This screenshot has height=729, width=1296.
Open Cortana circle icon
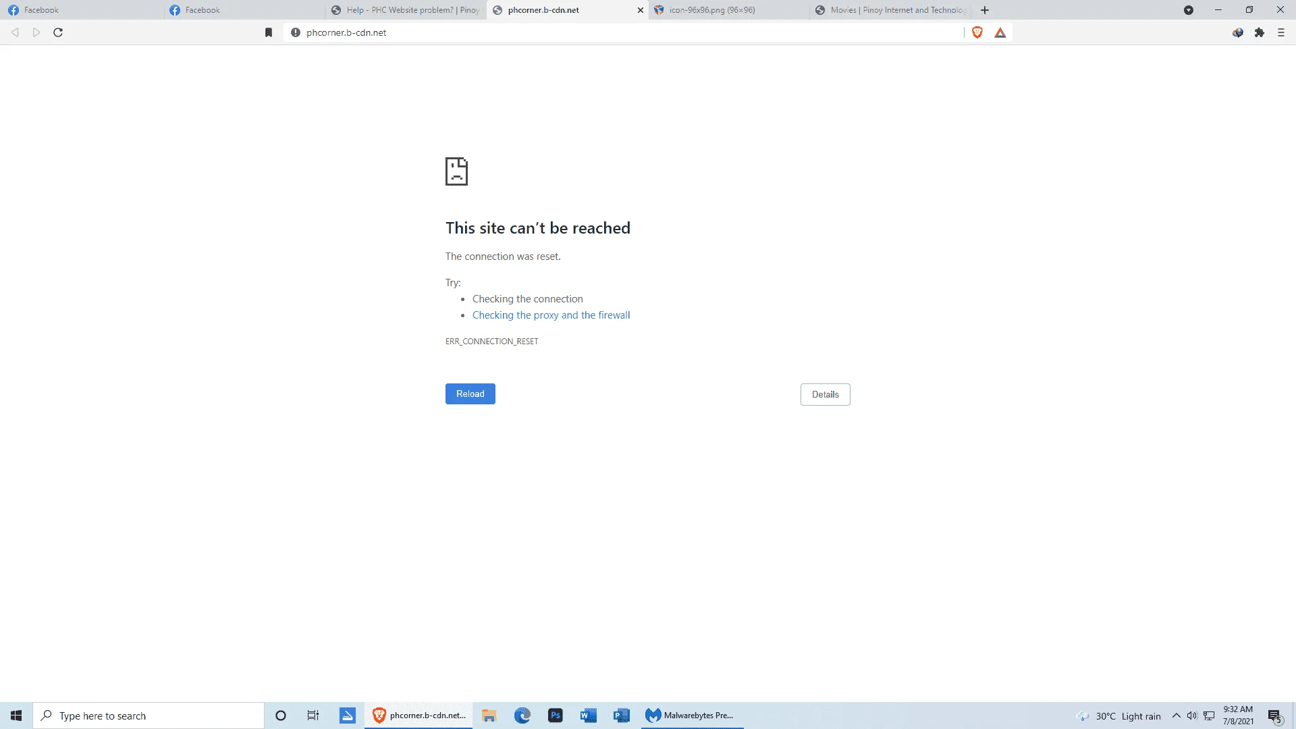point(281,715)
